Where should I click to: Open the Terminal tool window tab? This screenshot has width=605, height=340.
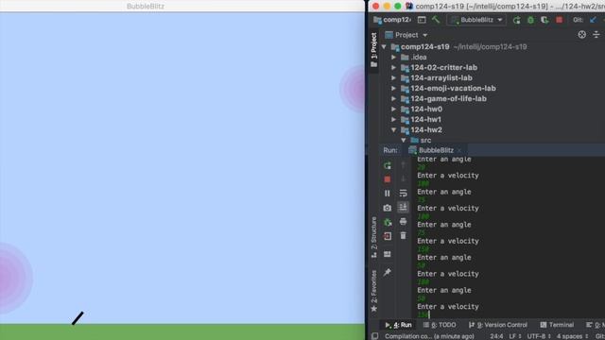pyautogui.click(x=557, y=325)
